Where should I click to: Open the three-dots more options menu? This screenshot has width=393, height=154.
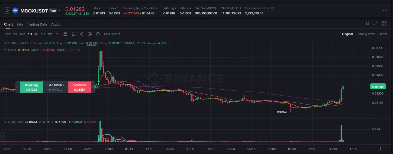(x=385, y=11)
